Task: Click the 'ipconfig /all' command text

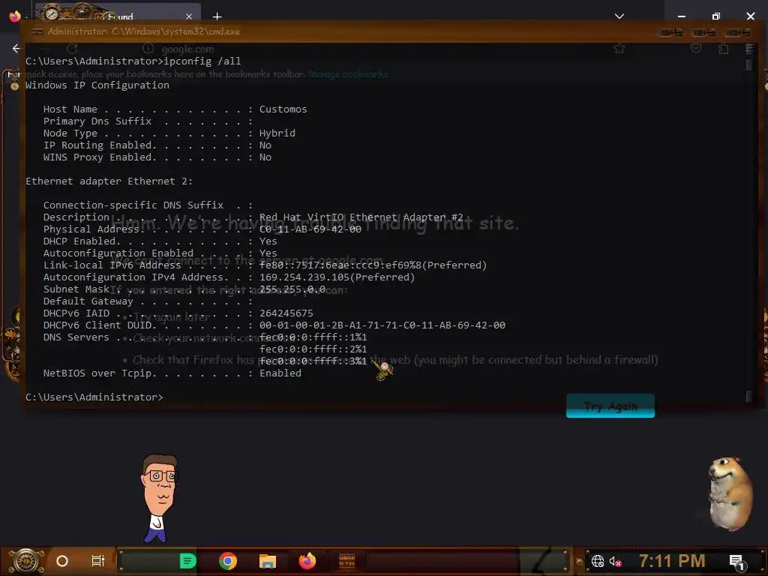Action: [x=202, y=61]
